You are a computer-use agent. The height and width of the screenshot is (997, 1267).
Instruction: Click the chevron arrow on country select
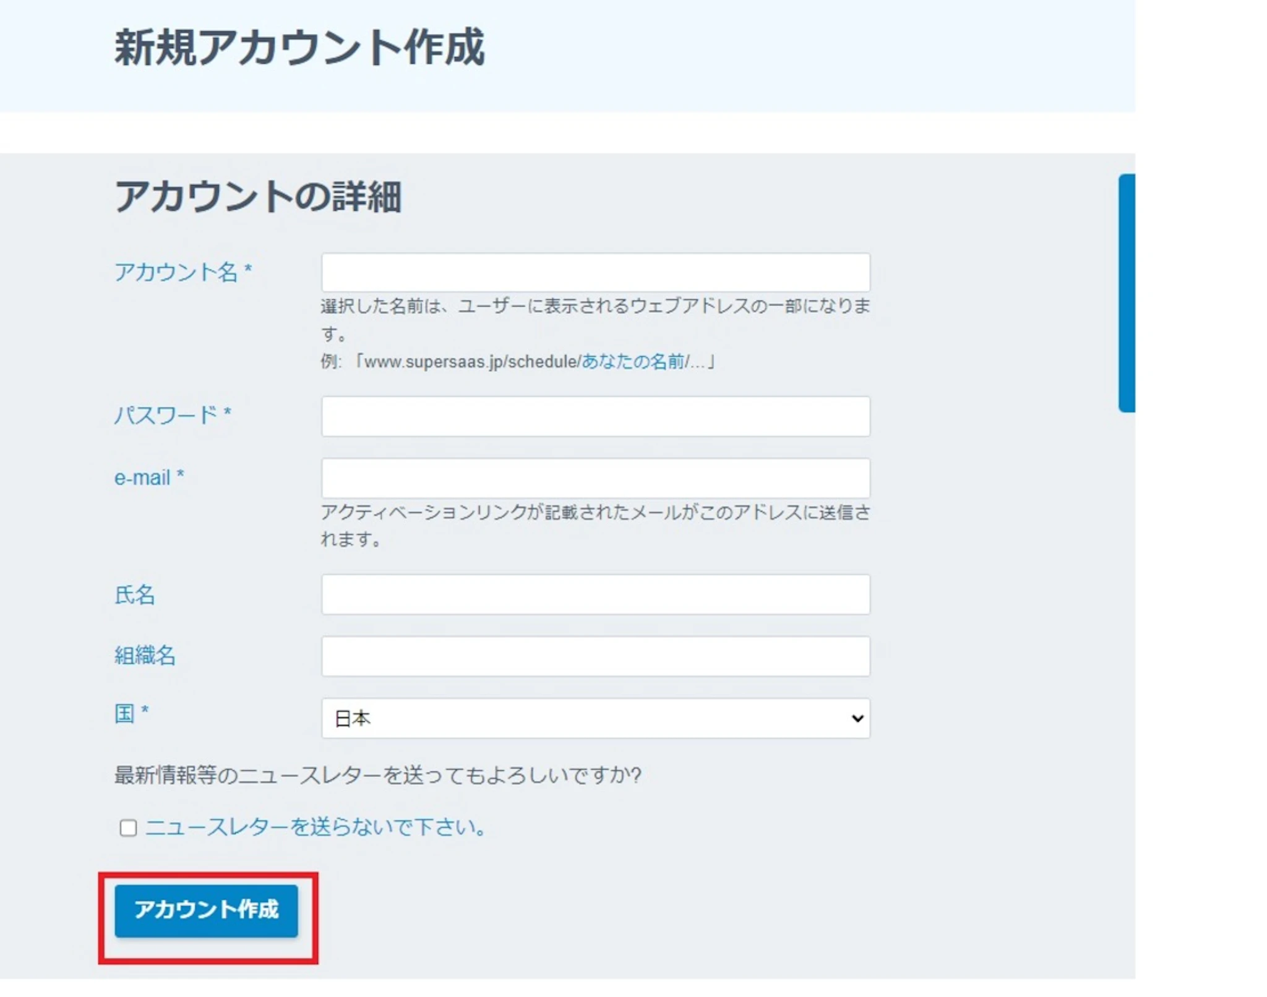(857, 718)
